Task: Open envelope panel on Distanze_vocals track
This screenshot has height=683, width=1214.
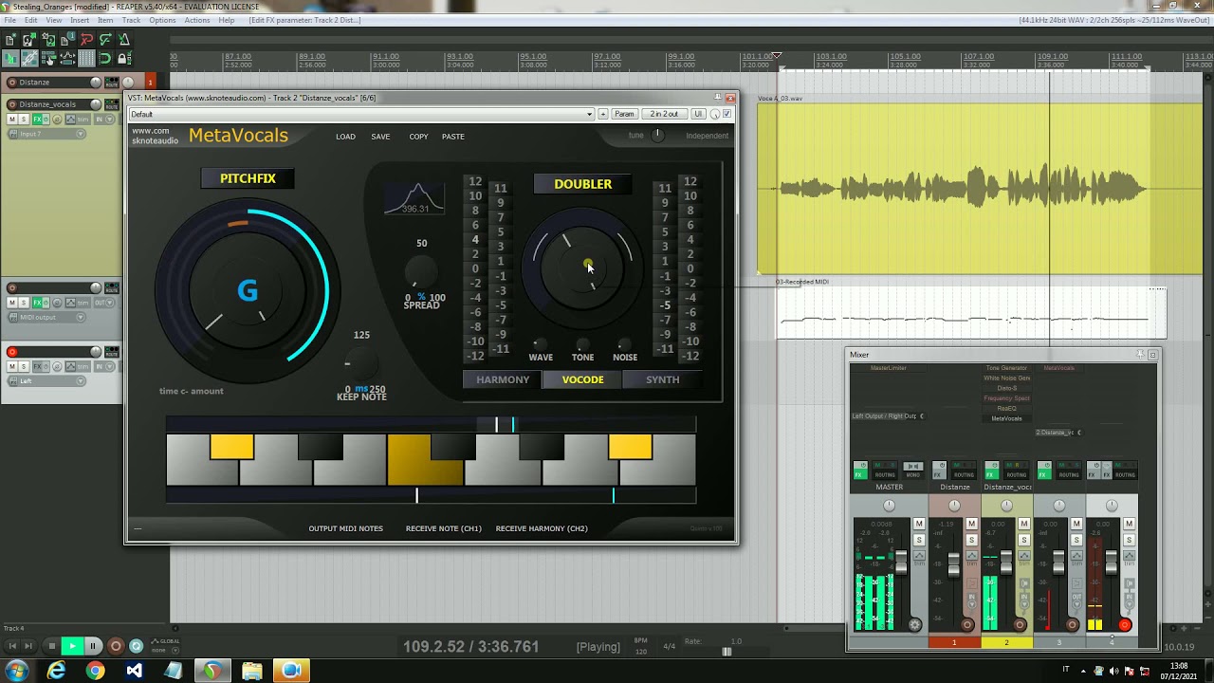Action: [70, 120]
